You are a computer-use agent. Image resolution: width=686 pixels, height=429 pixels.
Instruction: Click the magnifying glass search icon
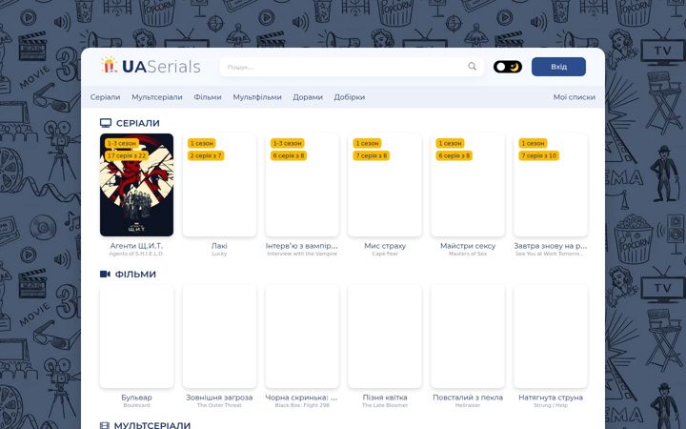[x=472, y=67]
